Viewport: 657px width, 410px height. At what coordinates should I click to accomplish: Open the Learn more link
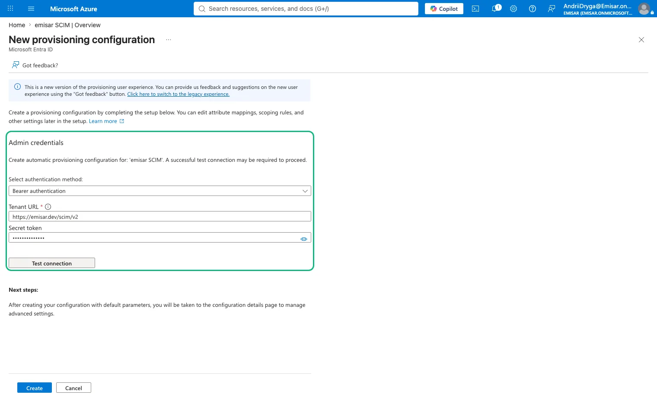pos(106,121)
